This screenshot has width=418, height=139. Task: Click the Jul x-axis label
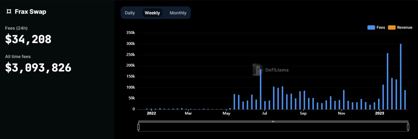265,113
